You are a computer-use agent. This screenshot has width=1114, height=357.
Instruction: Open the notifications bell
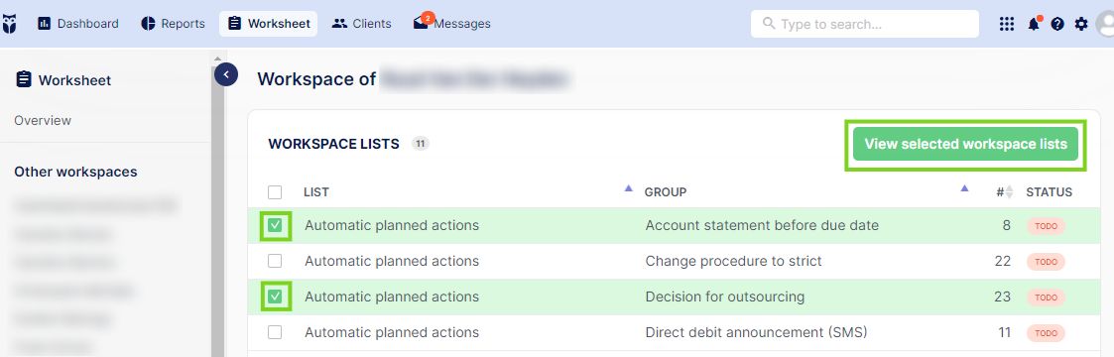[x=1034, y=24]
